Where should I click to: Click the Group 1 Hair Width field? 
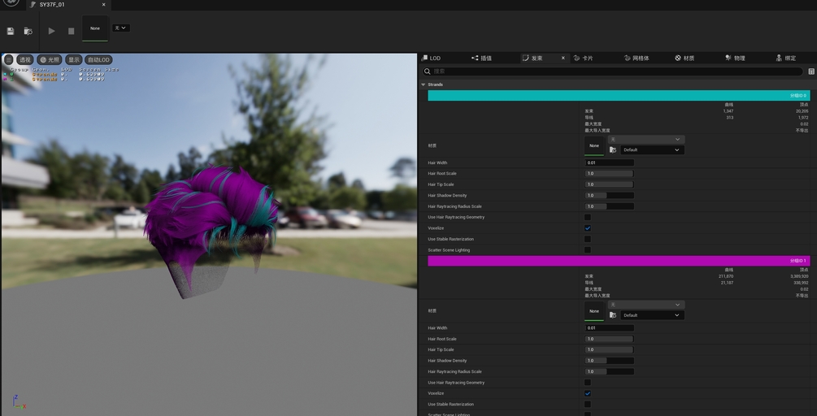click(x=609, y=328)
